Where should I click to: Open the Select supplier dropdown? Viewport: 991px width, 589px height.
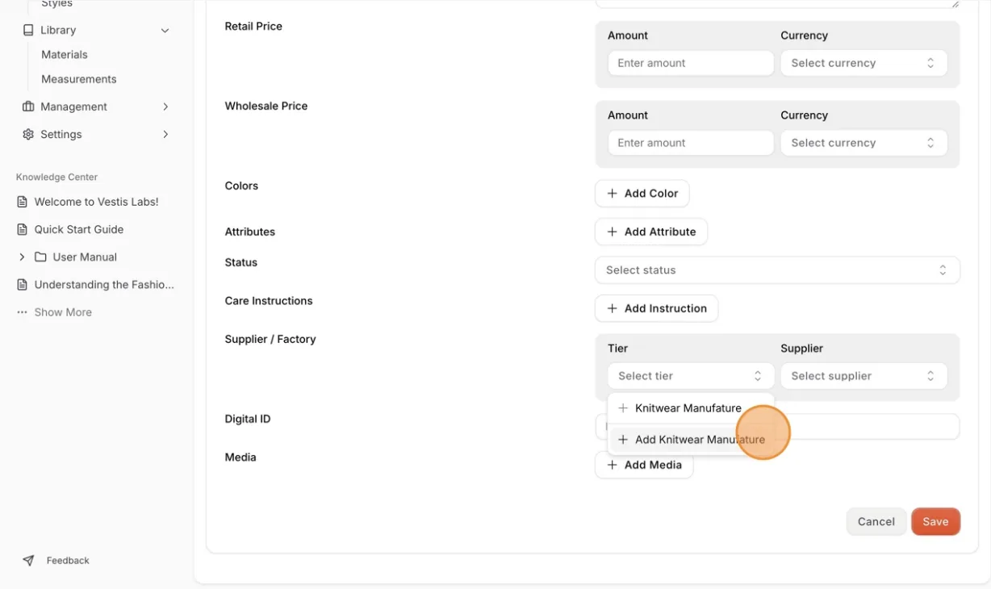click(863, 376)
